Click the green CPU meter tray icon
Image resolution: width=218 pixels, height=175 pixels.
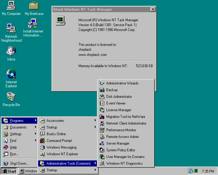coord(196,171)
